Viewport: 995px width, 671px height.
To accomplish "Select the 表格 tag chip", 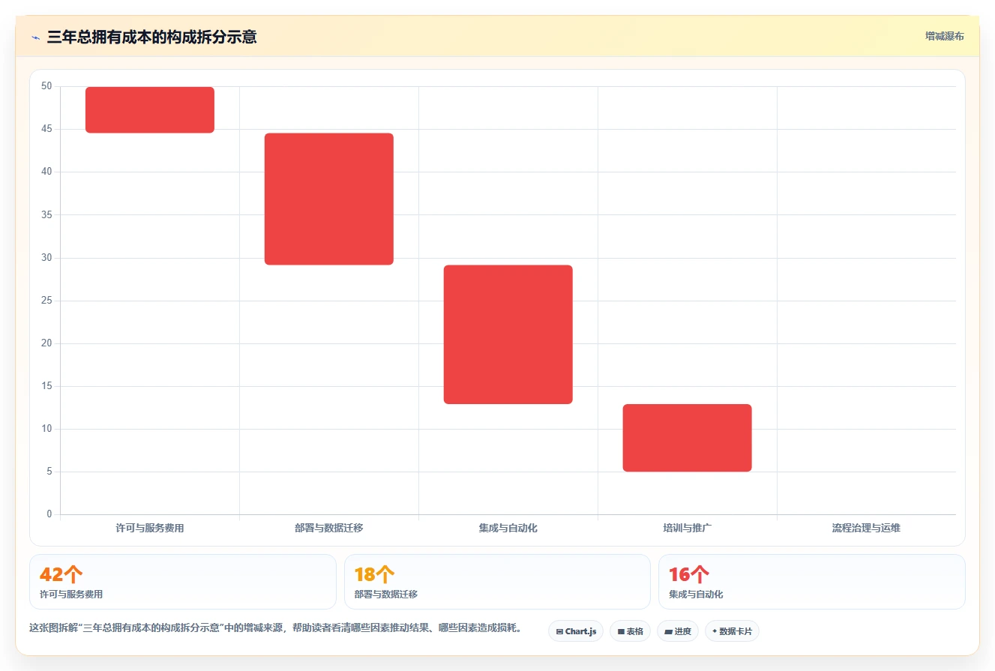I will (x=630, y=631).
